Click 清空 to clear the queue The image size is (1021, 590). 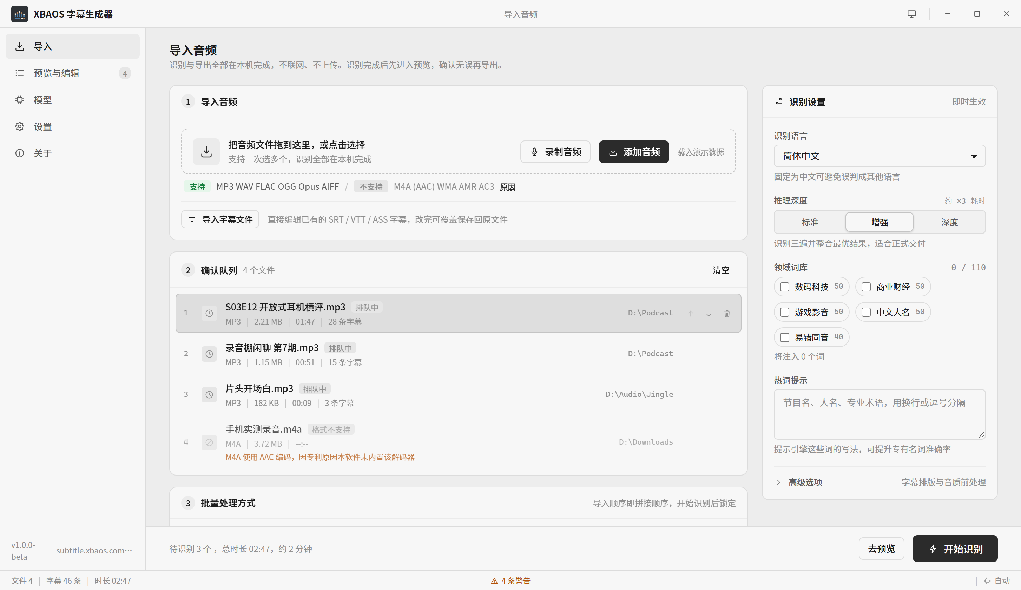coord(721,270)
